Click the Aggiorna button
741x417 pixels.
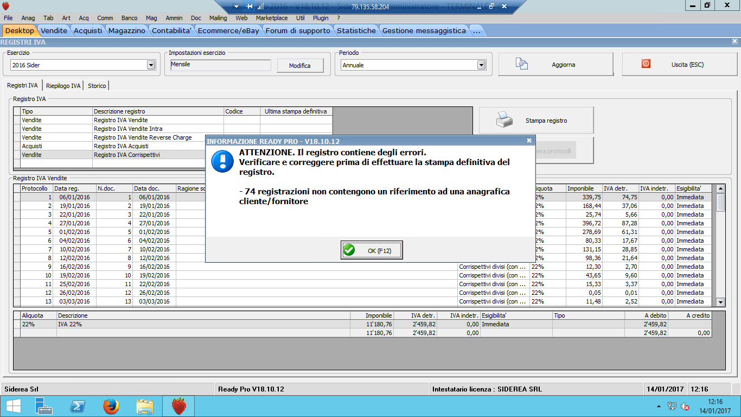pyautogui.click(x=556, y=65)
